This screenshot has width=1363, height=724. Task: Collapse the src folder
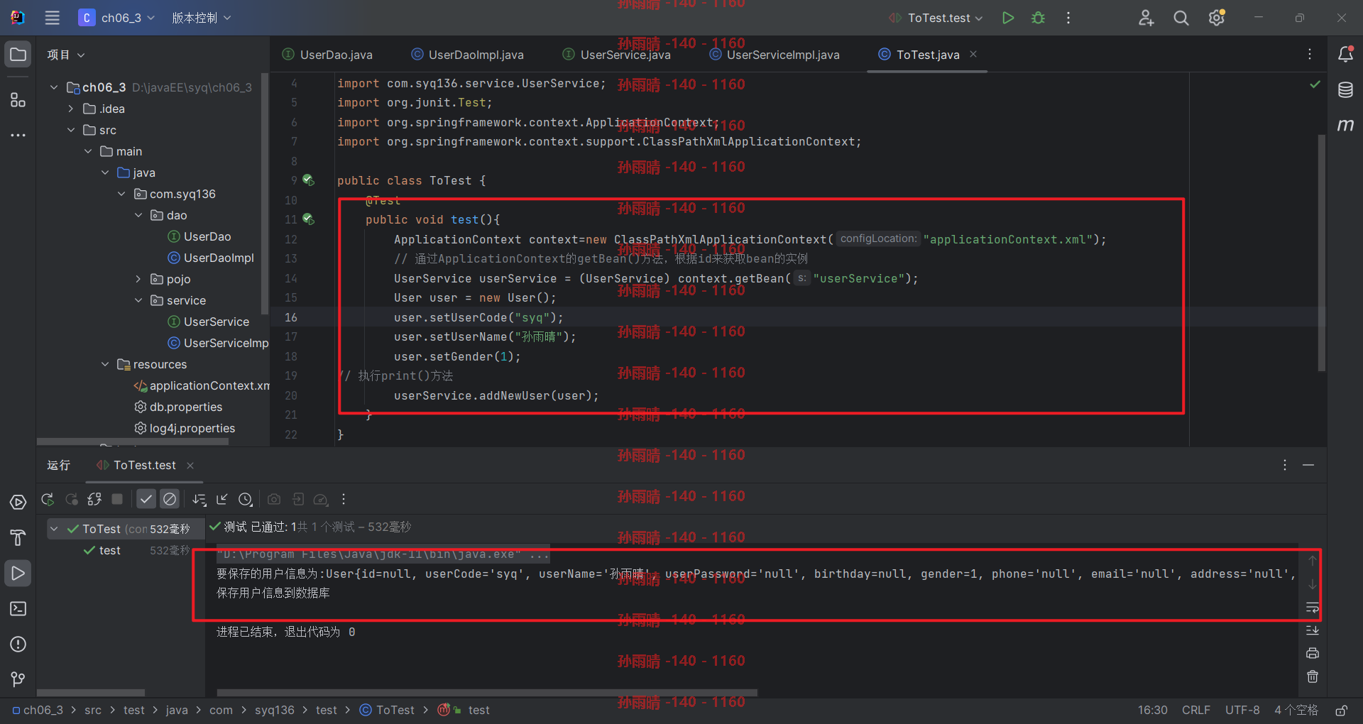click(x=70, y=130)
